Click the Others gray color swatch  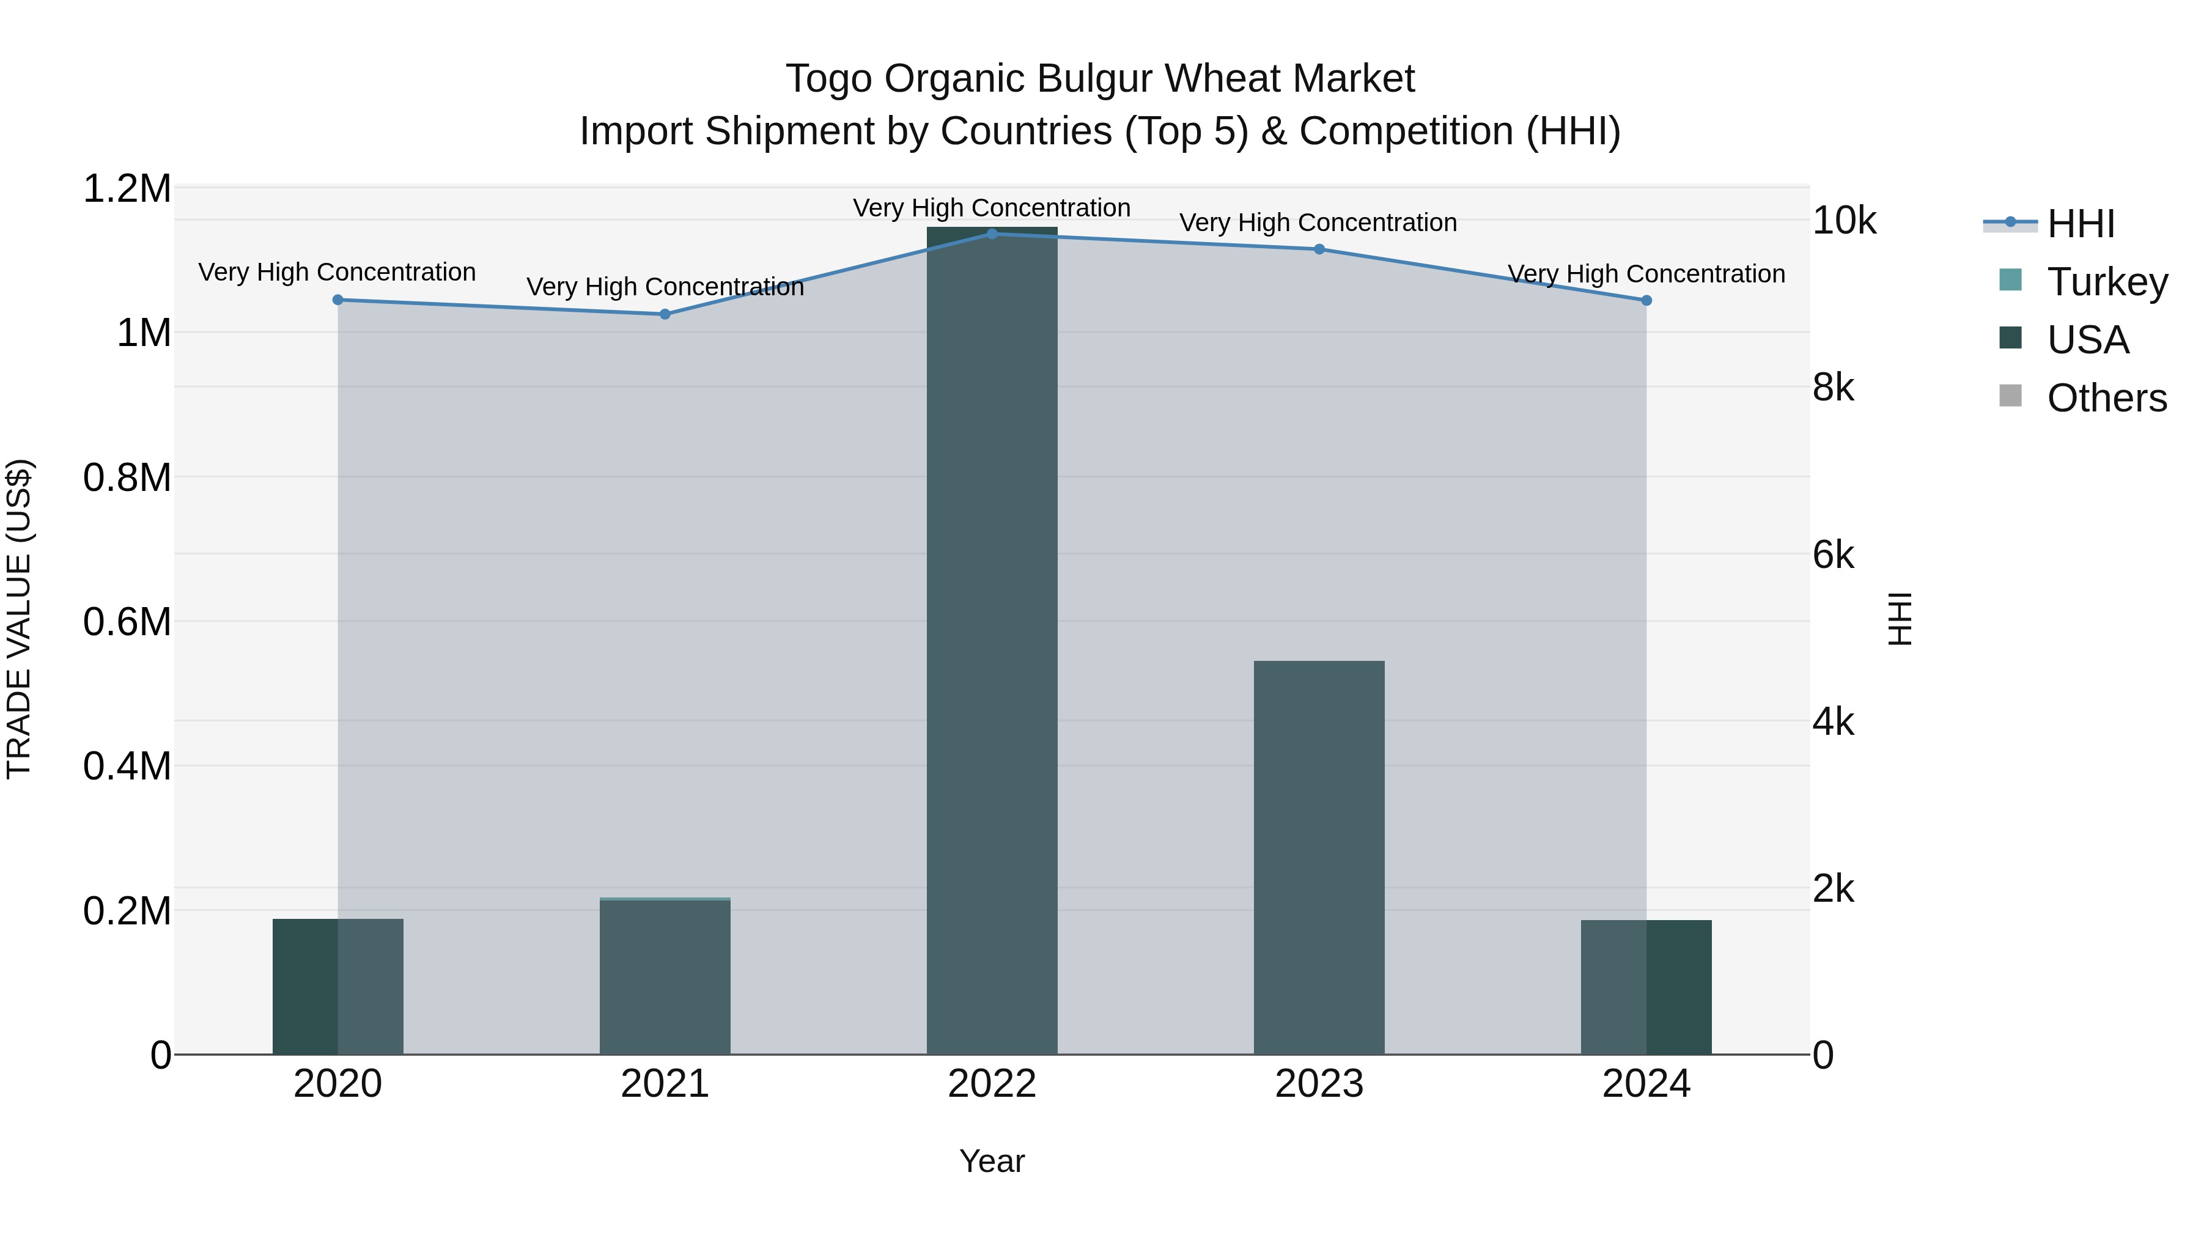[2010, 396]
